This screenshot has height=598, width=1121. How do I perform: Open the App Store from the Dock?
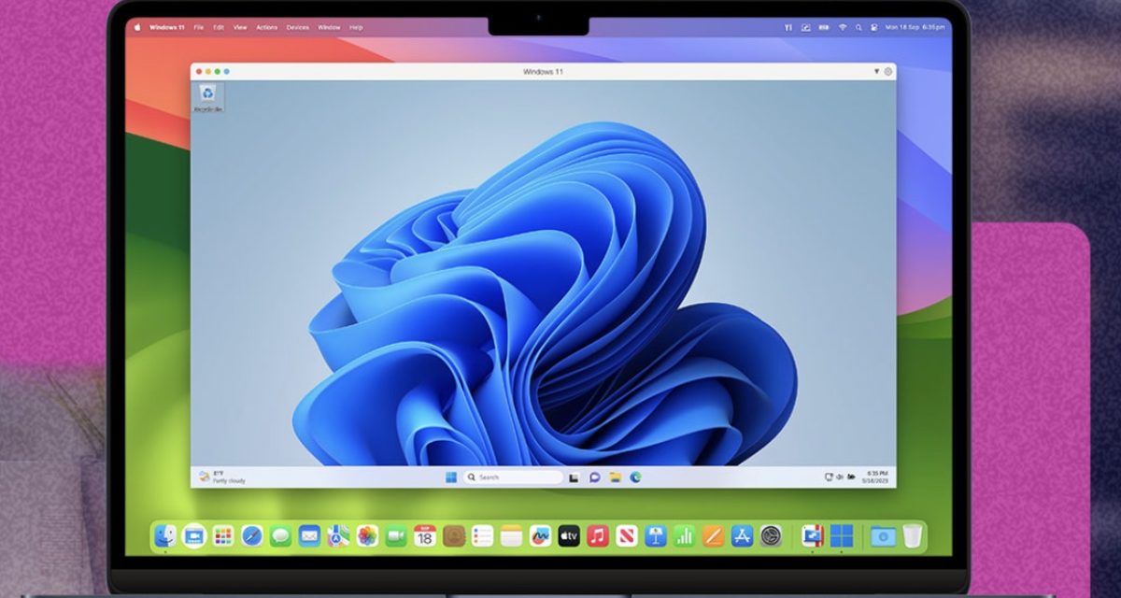pyautogui.click(x=743, y=536)
